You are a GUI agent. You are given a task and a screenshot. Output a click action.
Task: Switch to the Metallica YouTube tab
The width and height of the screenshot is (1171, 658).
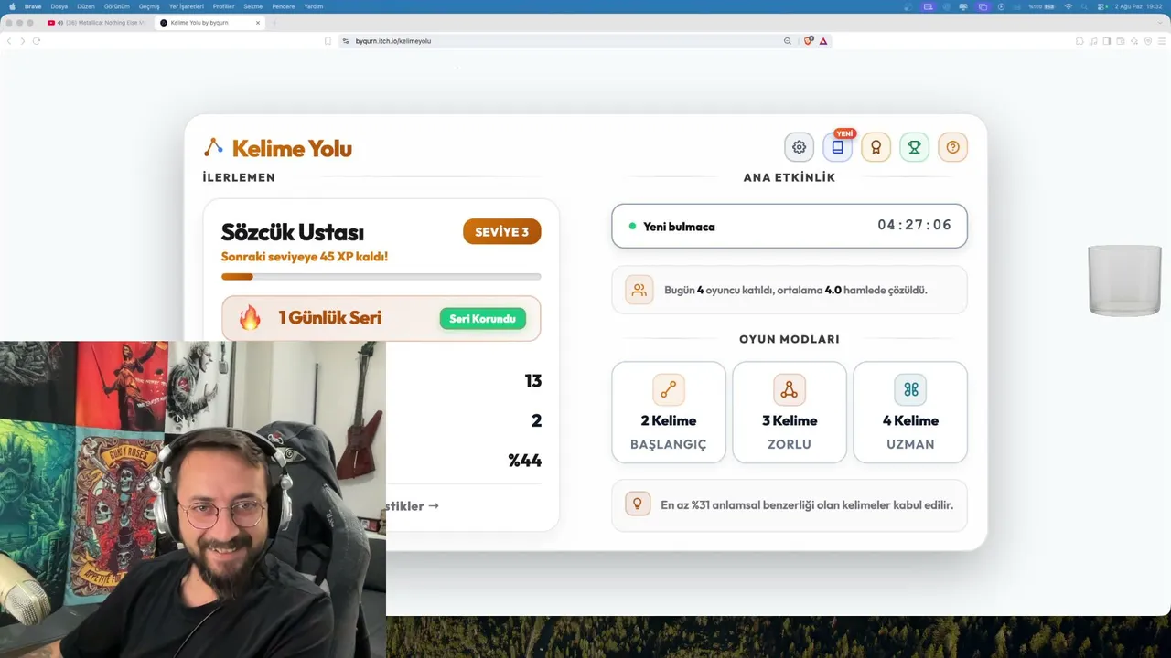point(96,22)
